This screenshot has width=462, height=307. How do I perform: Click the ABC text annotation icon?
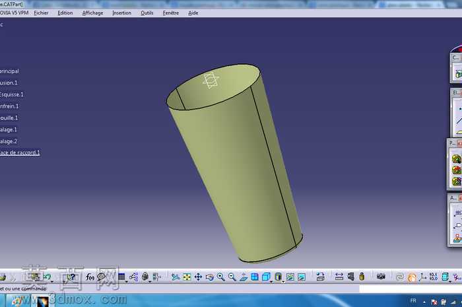point(458,213)
